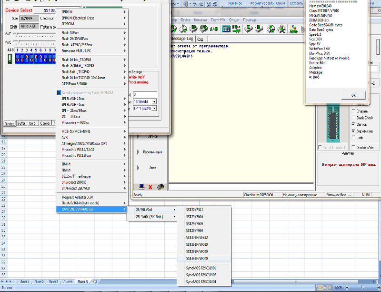This screenshot has height=292, width=381.
Task: Click Excel insert new sheet tab icon
Action: point(95,282)
